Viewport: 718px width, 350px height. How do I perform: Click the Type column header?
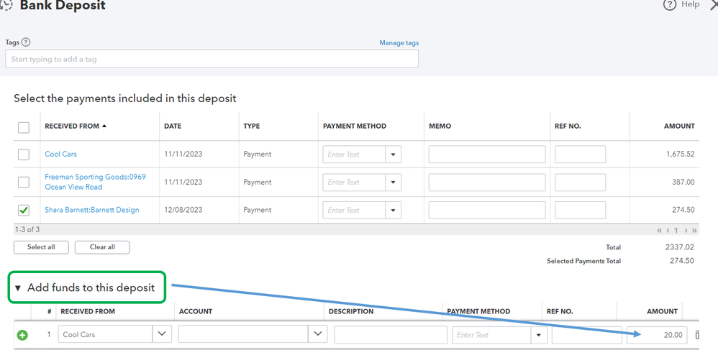251,126
